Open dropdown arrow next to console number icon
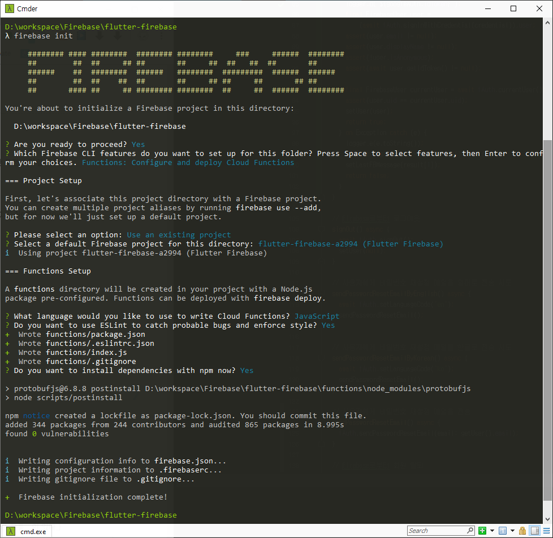This screenshot has width=553, height=538. pos(512,531)
